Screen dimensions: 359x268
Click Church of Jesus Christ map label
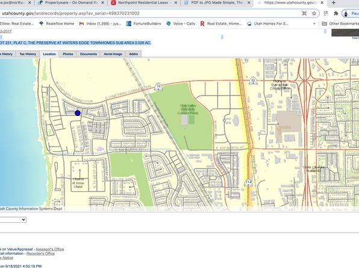coord(78,183)
